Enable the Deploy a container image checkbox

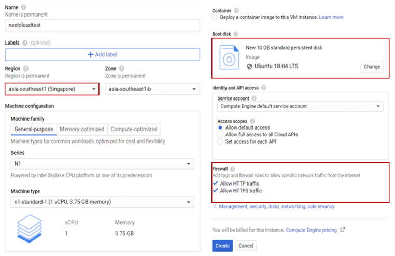215,17
